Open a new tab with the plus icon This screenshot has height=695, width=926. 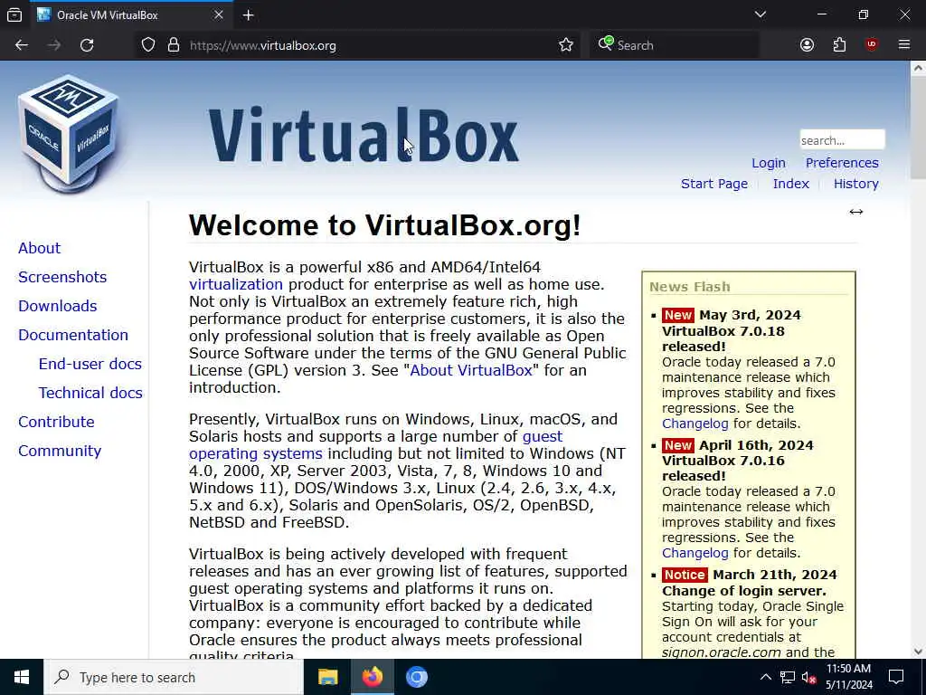click(x=248, y=15)
